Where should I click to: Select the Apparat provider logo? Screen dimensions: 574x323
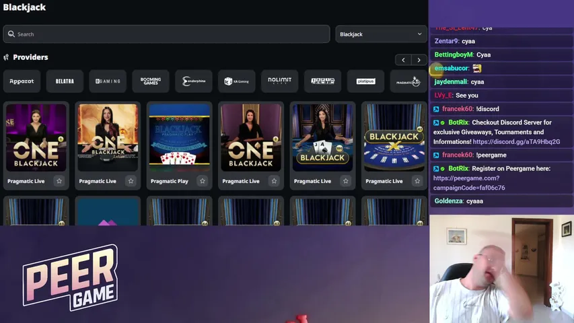22,81
